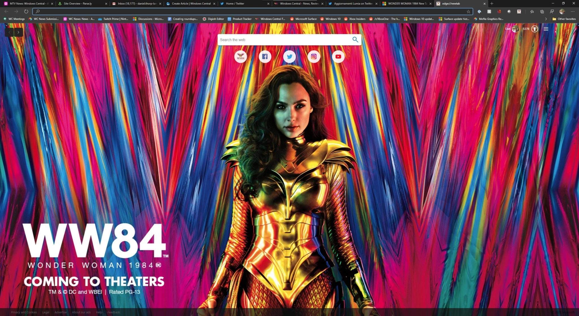Click the Privacy and Cookies link
Viewport: 579px width, 316px height.
(24, 312)
